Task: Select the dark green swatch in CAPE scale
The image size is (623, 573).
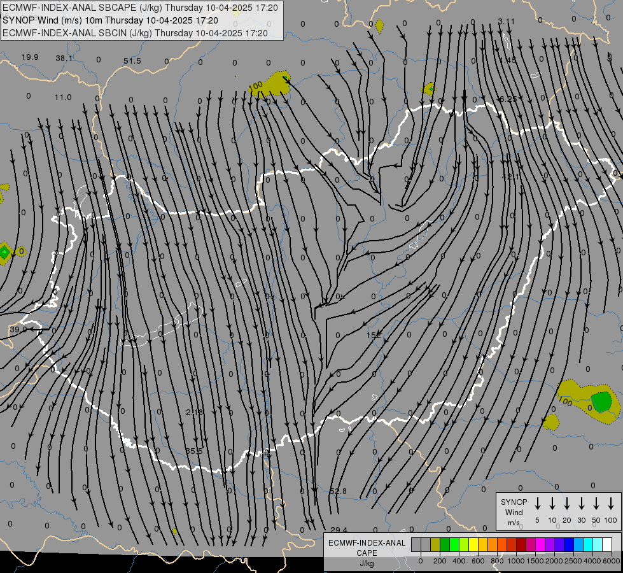Action: coord(445,544)
